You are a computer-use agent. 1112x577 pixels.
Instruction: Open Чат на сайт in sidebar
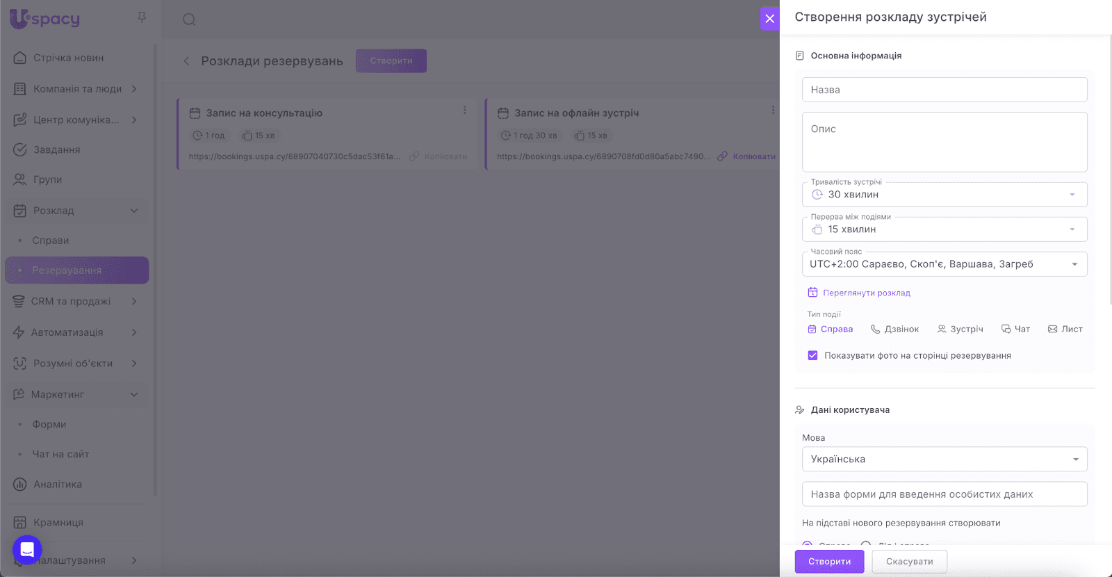60,455
